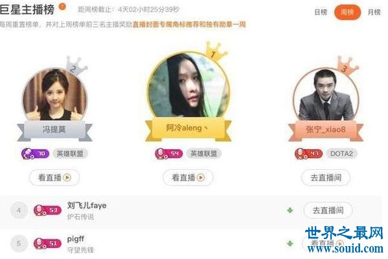Open 阿冷aleng's avatar photo
The image size is (388, 259).
click(x=188, y=85)
